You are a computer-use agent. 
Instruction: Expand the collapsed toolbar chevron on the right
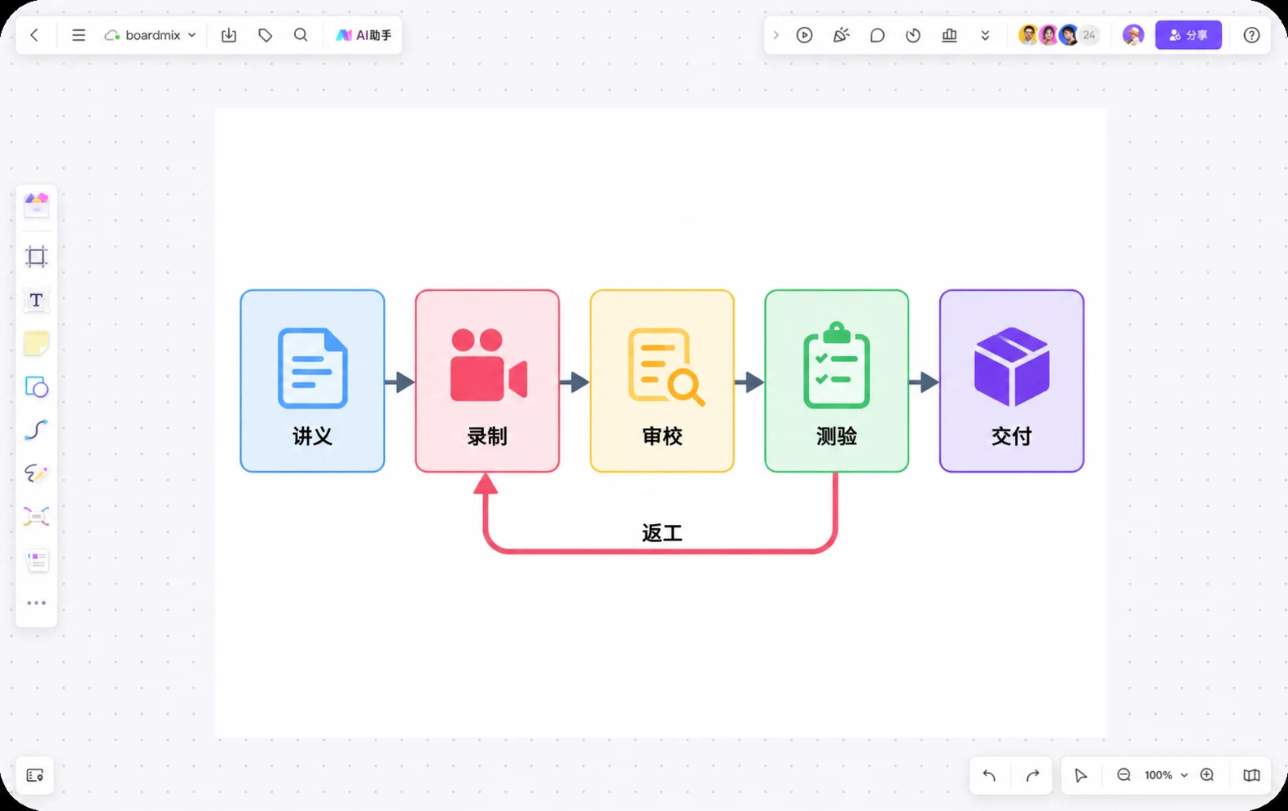pyautogui.click(x=776, y=35)
